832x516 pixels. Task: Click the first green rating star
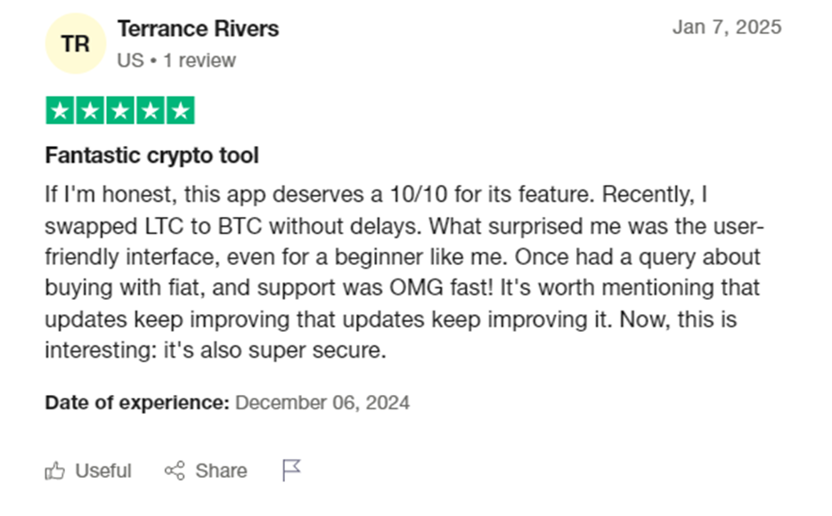(x=60, y=110)
